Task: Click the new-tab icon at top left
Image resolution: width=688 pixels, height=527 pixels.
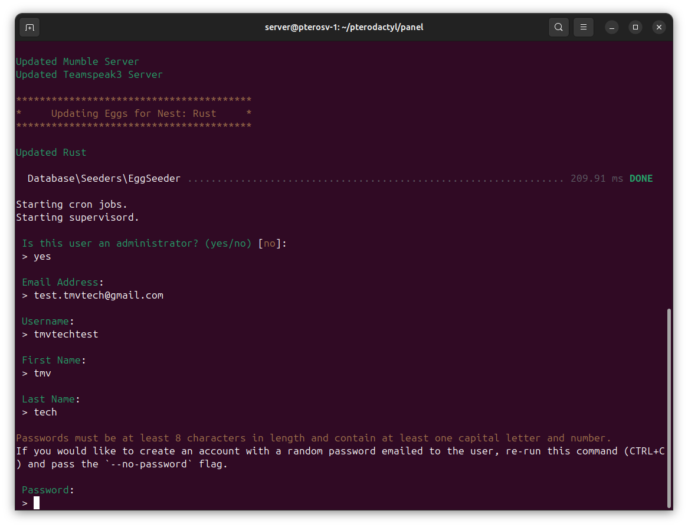Action: pos(30,27)
